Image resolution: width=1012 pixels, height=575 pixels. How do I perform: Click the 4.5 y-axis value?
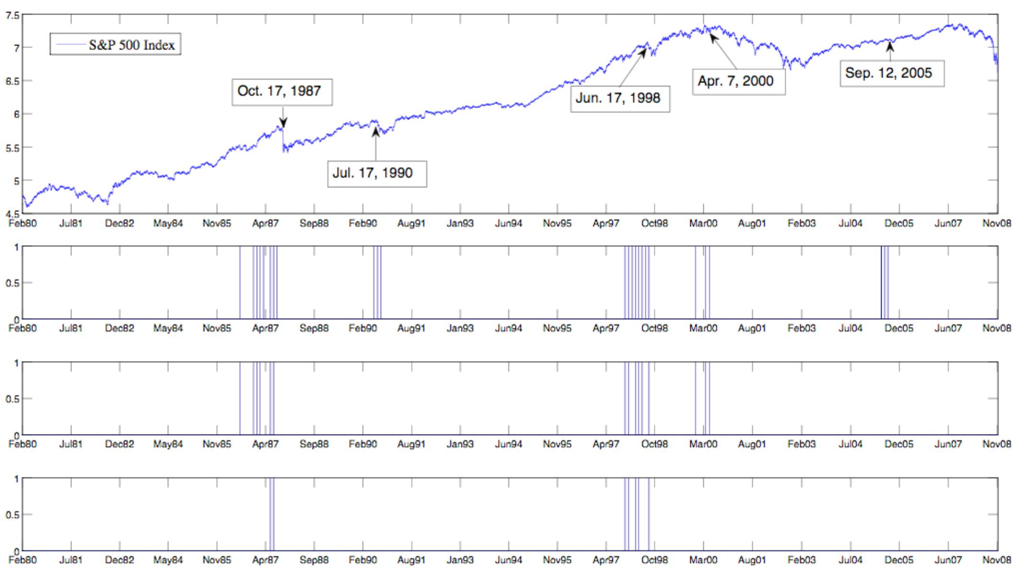12,214
